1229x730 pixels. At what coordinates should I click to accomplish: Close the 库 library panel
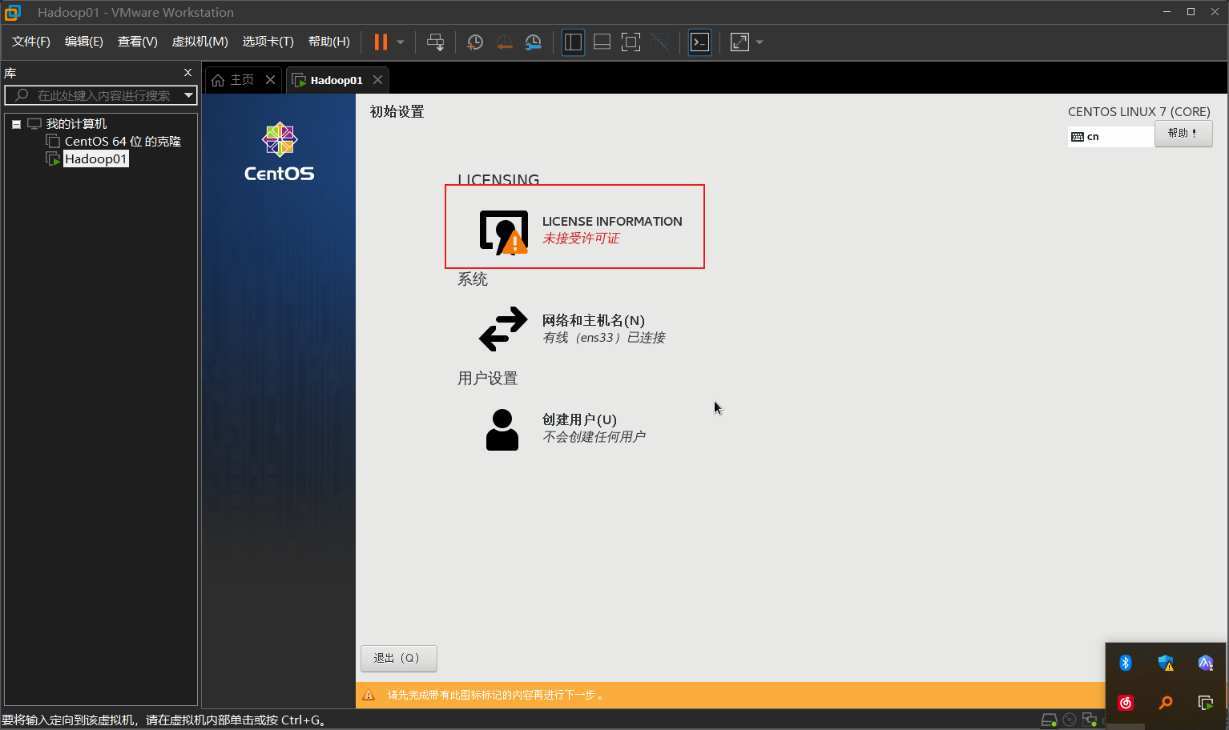point(187,73)
